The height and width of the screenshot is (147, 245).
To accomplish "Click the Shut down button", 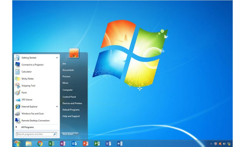I will (x=68, y=134).
